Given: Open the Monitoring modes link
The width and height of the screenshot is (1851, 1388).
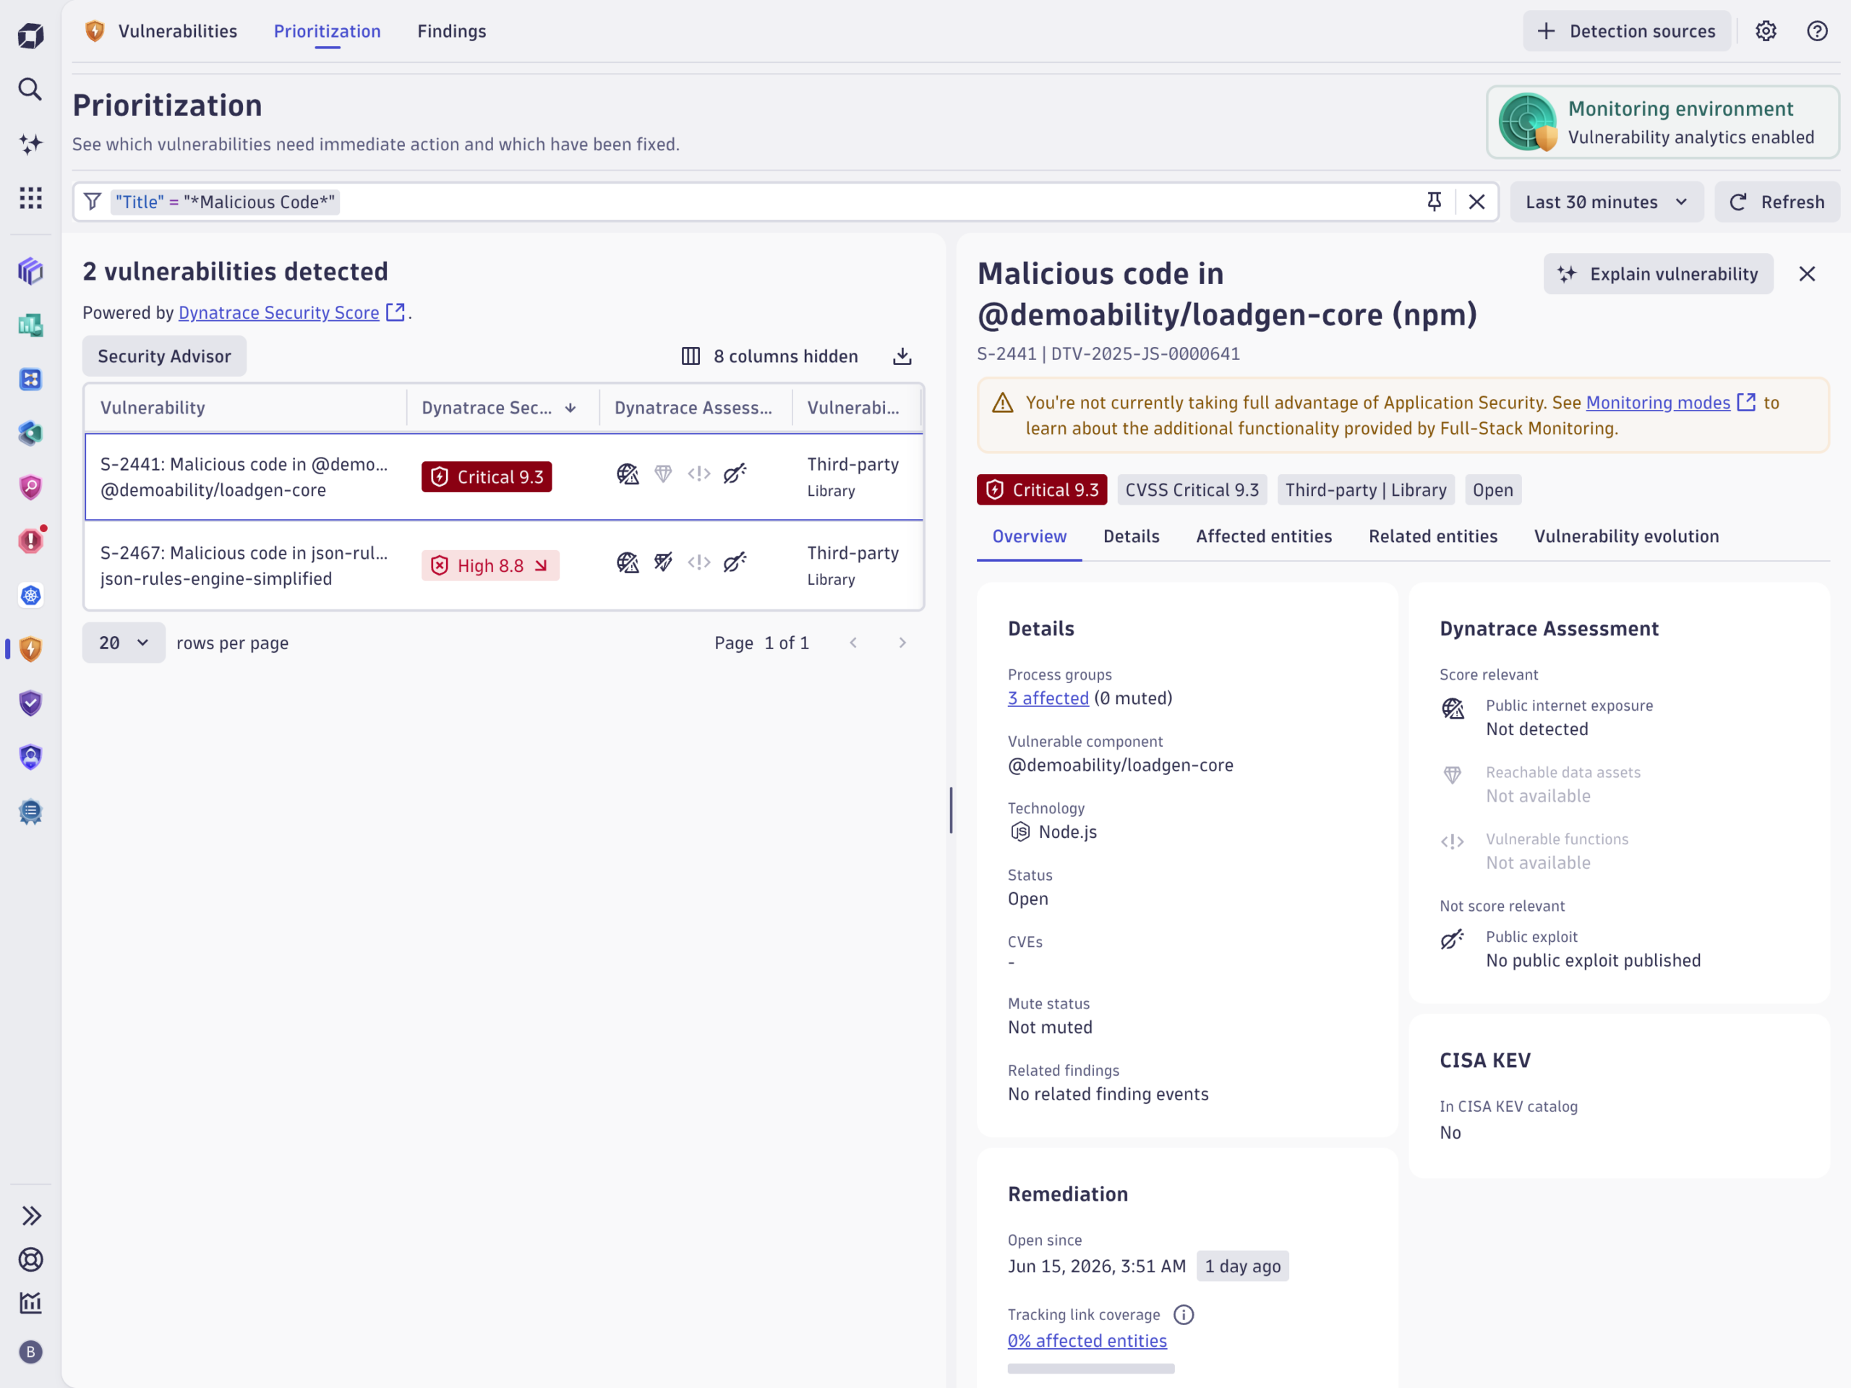Looking at the screenshot, I should [x=1670, y=403].
